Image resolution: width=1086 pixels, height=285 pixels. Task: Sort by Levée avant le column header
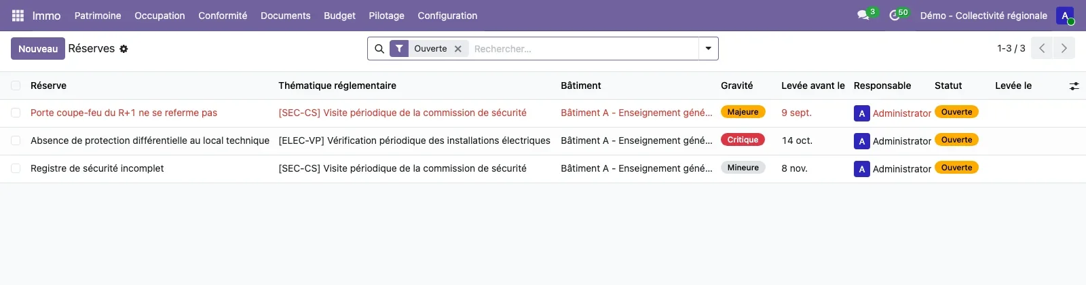[813, 85]
